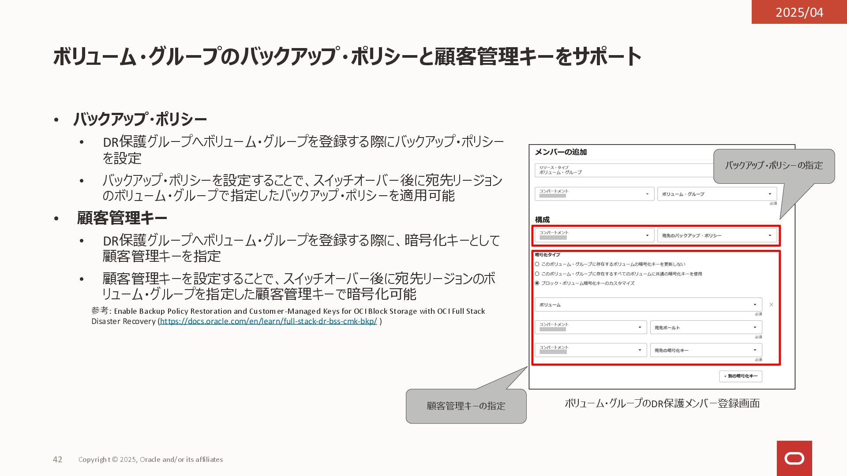The image size is (847, 476).
Task: Expand the ボリューム selection dropdown
Action: coord(648,305)
